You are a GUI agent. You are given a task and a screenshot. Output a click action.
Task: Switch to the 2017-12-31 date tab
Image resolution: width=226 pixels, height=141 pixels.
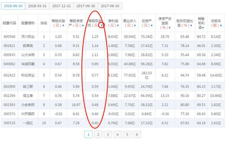62,6
